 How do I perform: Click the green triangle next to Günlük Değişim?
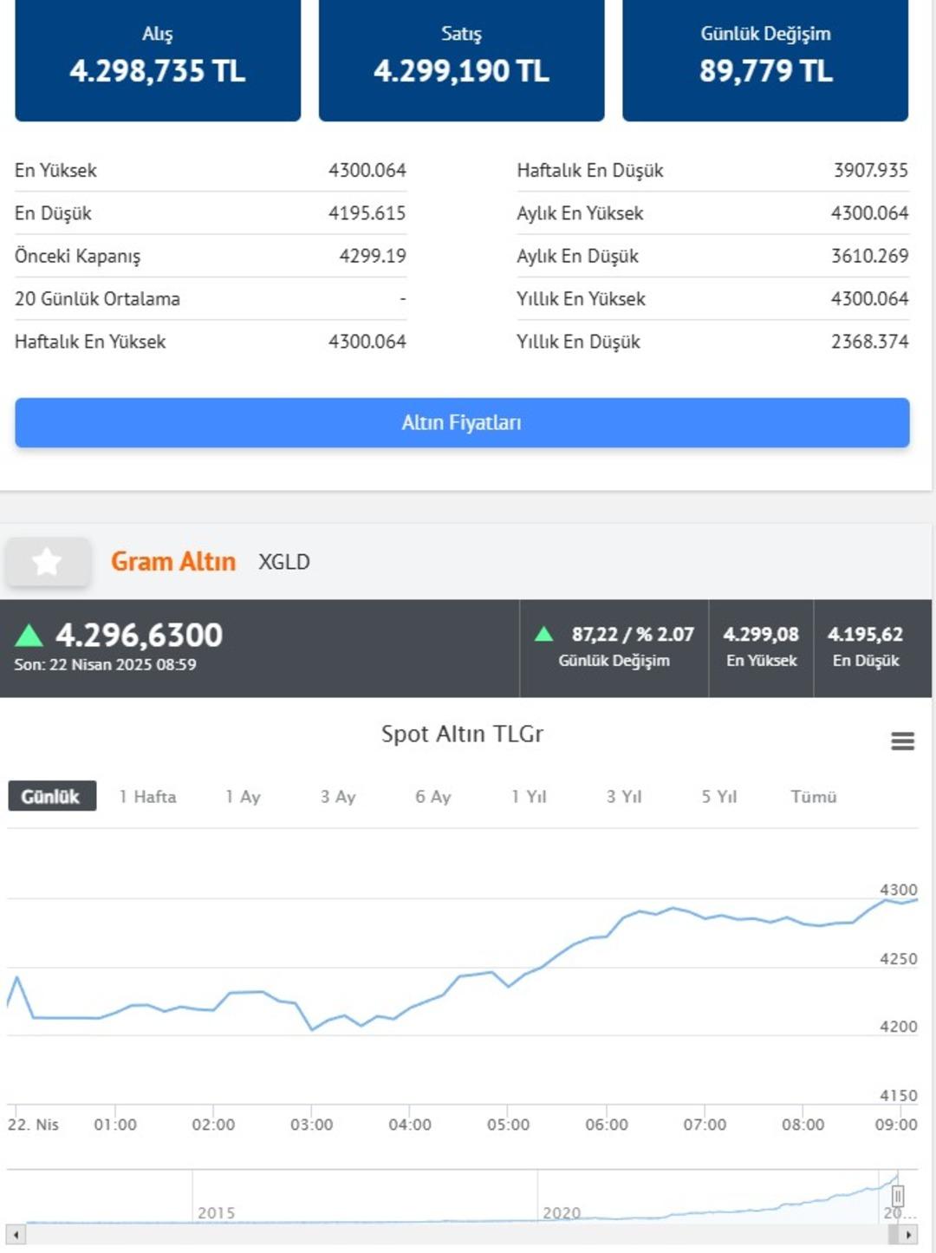(x=544, y=634)
